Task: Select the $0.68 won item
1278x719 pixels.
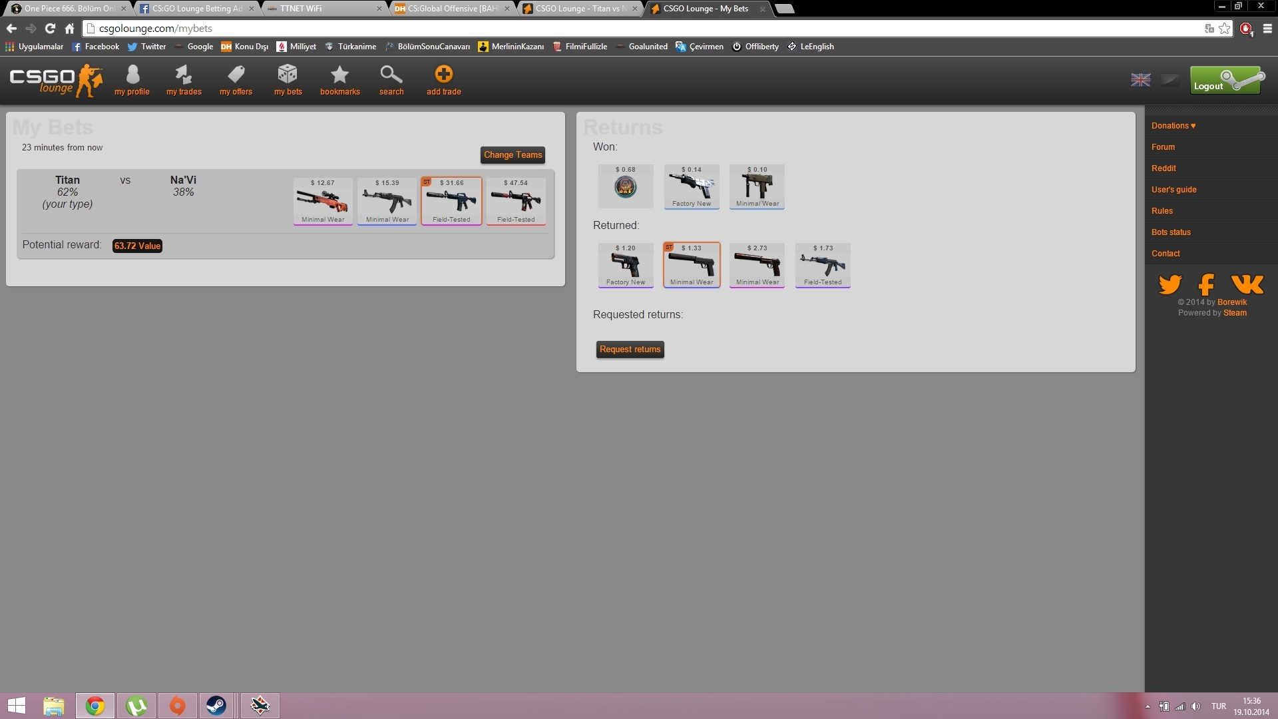Action: pyautogui.click(x=626, y=186)
